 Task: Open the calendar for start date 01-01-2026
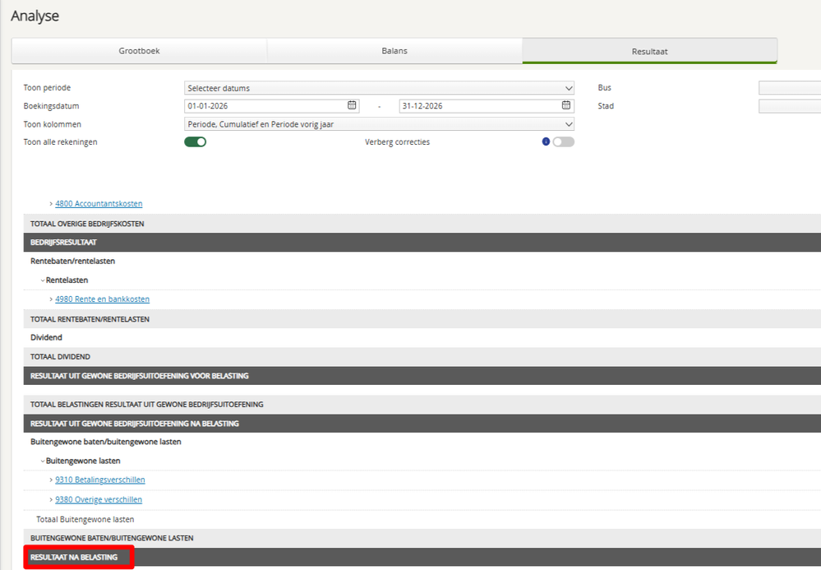(352, 105)
